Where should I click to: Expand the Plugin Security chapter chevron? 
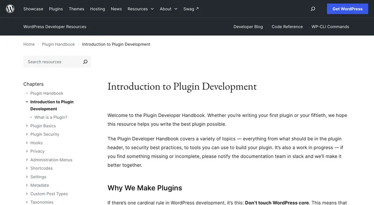tap(27, 134)
